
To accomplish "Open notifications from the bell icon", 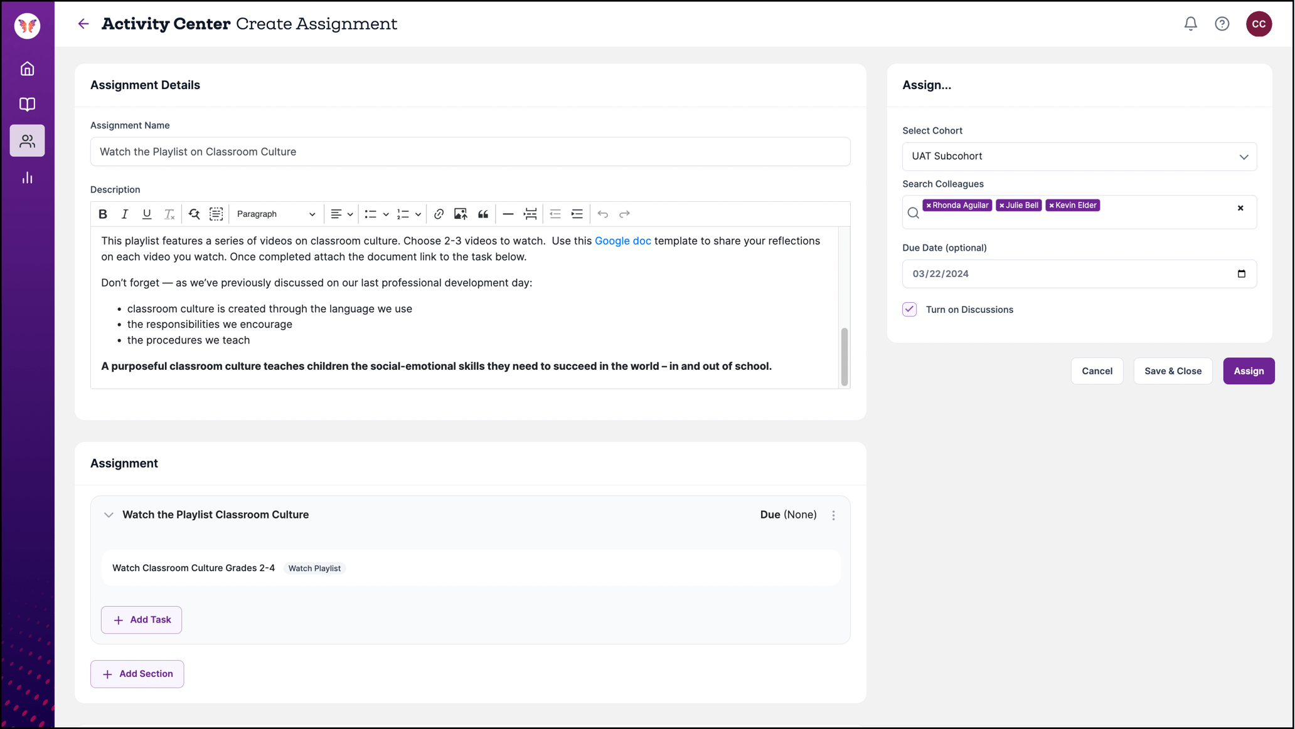I will point(1190,23).
